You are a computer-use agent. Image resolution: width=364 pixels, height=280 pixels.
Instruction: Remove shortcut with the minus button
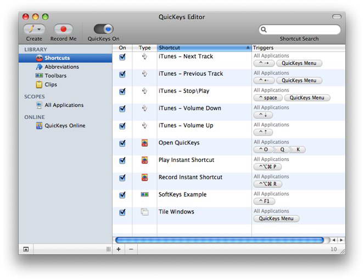[x=131, y=249]
